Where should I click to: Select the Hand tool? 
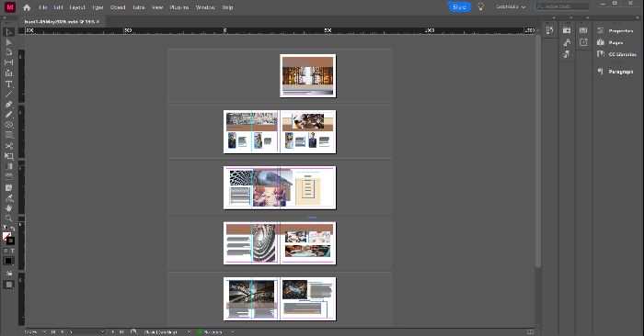tap(9, 208)
